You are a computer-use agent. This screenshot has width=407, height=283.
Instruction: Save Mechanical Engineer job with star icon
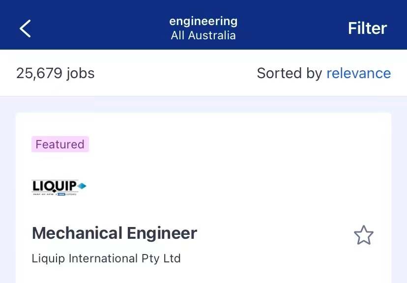point(364,235)
